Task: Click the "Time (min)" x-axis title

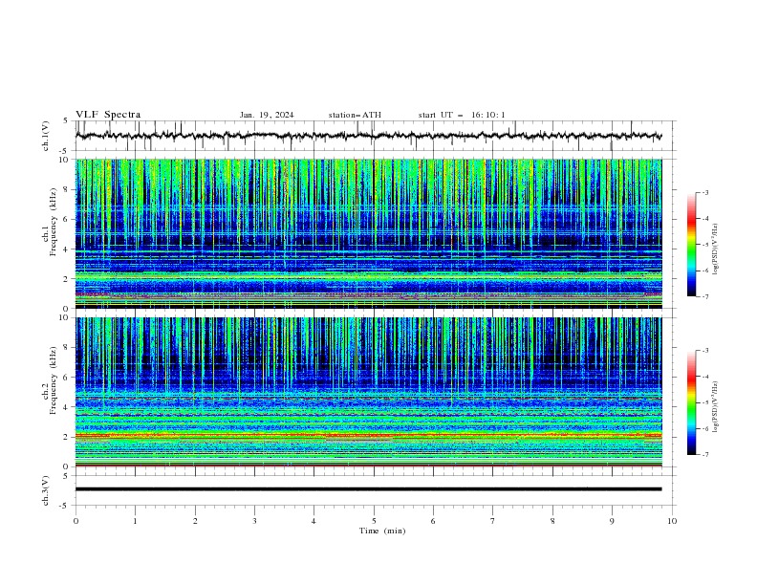Action: 382,531
